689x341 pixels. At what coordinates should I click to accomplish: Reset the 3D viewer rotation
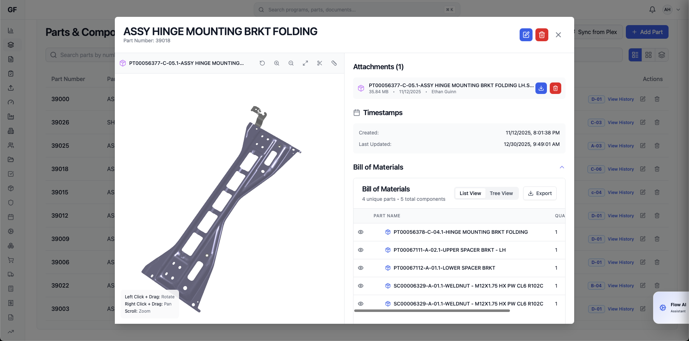pos(262,63)
